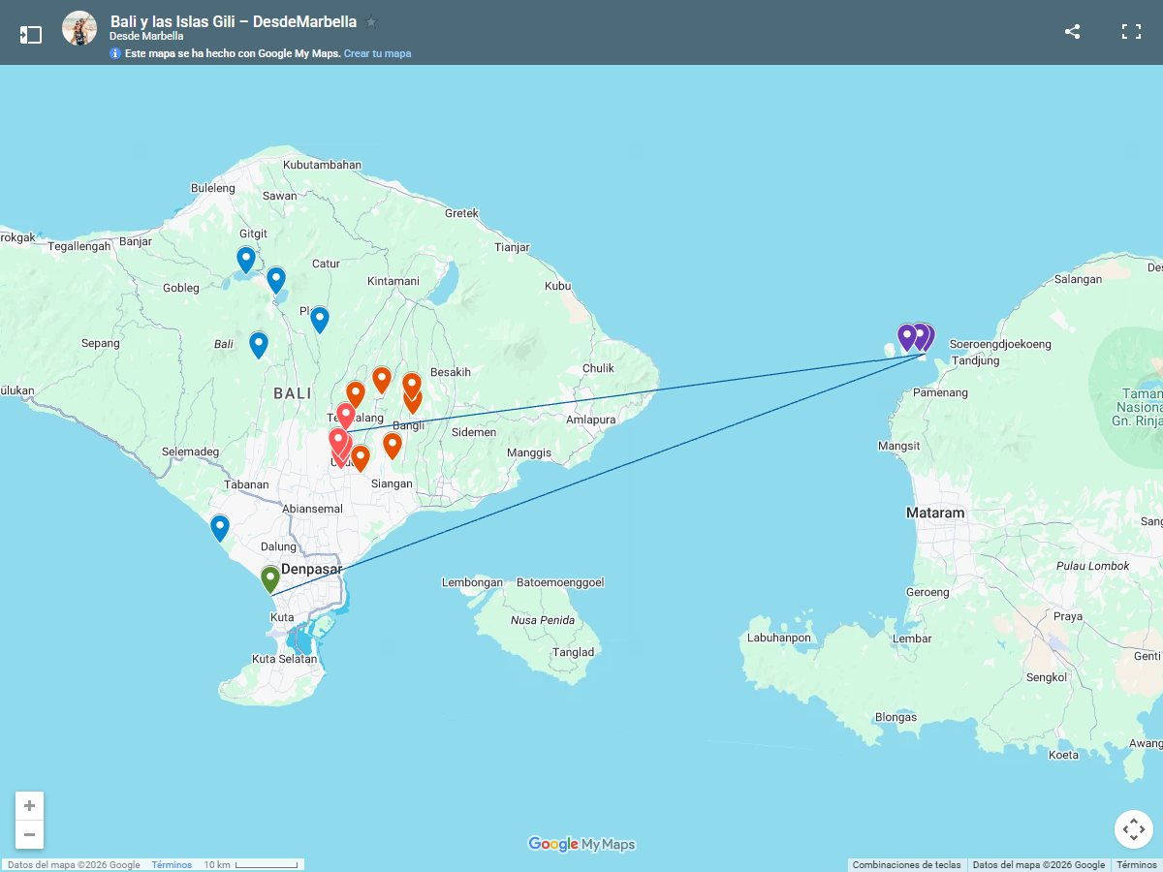The width and height of the screenshot is (1163, 872).
Task: Zoom in with the plus button
Action: coord(29,806)
